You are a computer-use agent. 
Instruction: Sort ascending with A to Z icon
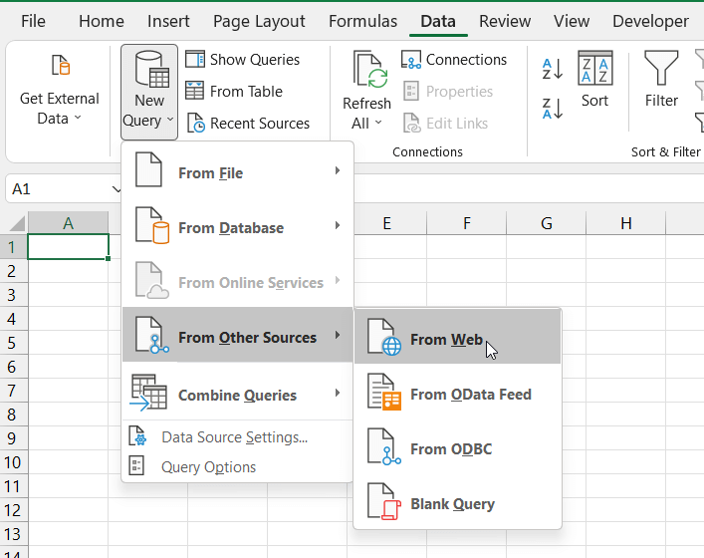553,69
